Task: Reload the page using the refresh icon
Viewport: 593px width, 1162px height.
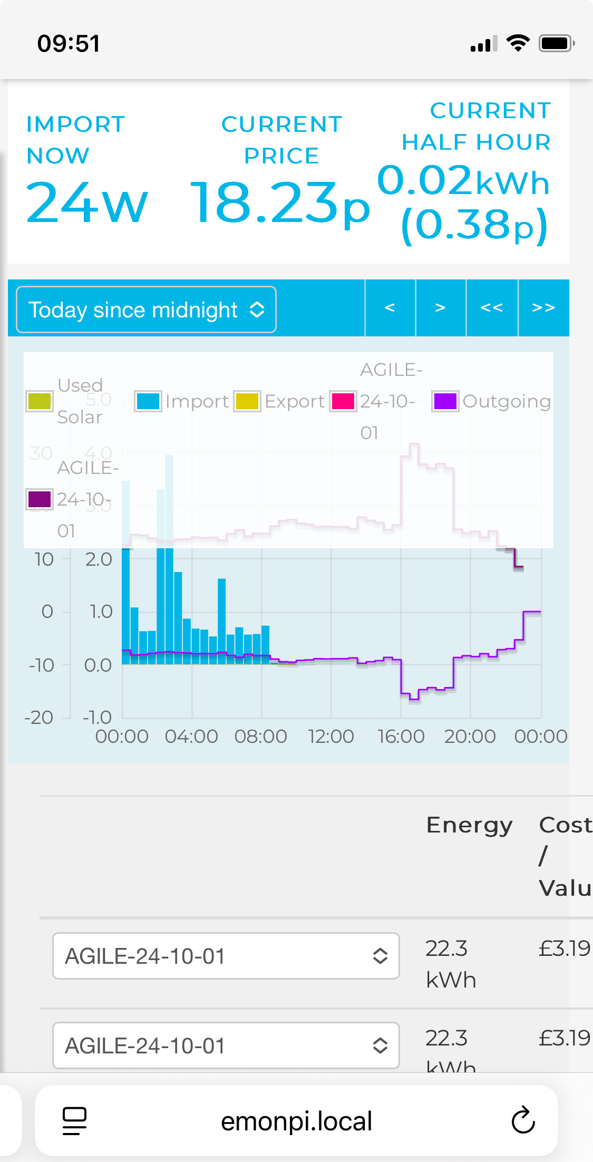Action: point(523,1120)
